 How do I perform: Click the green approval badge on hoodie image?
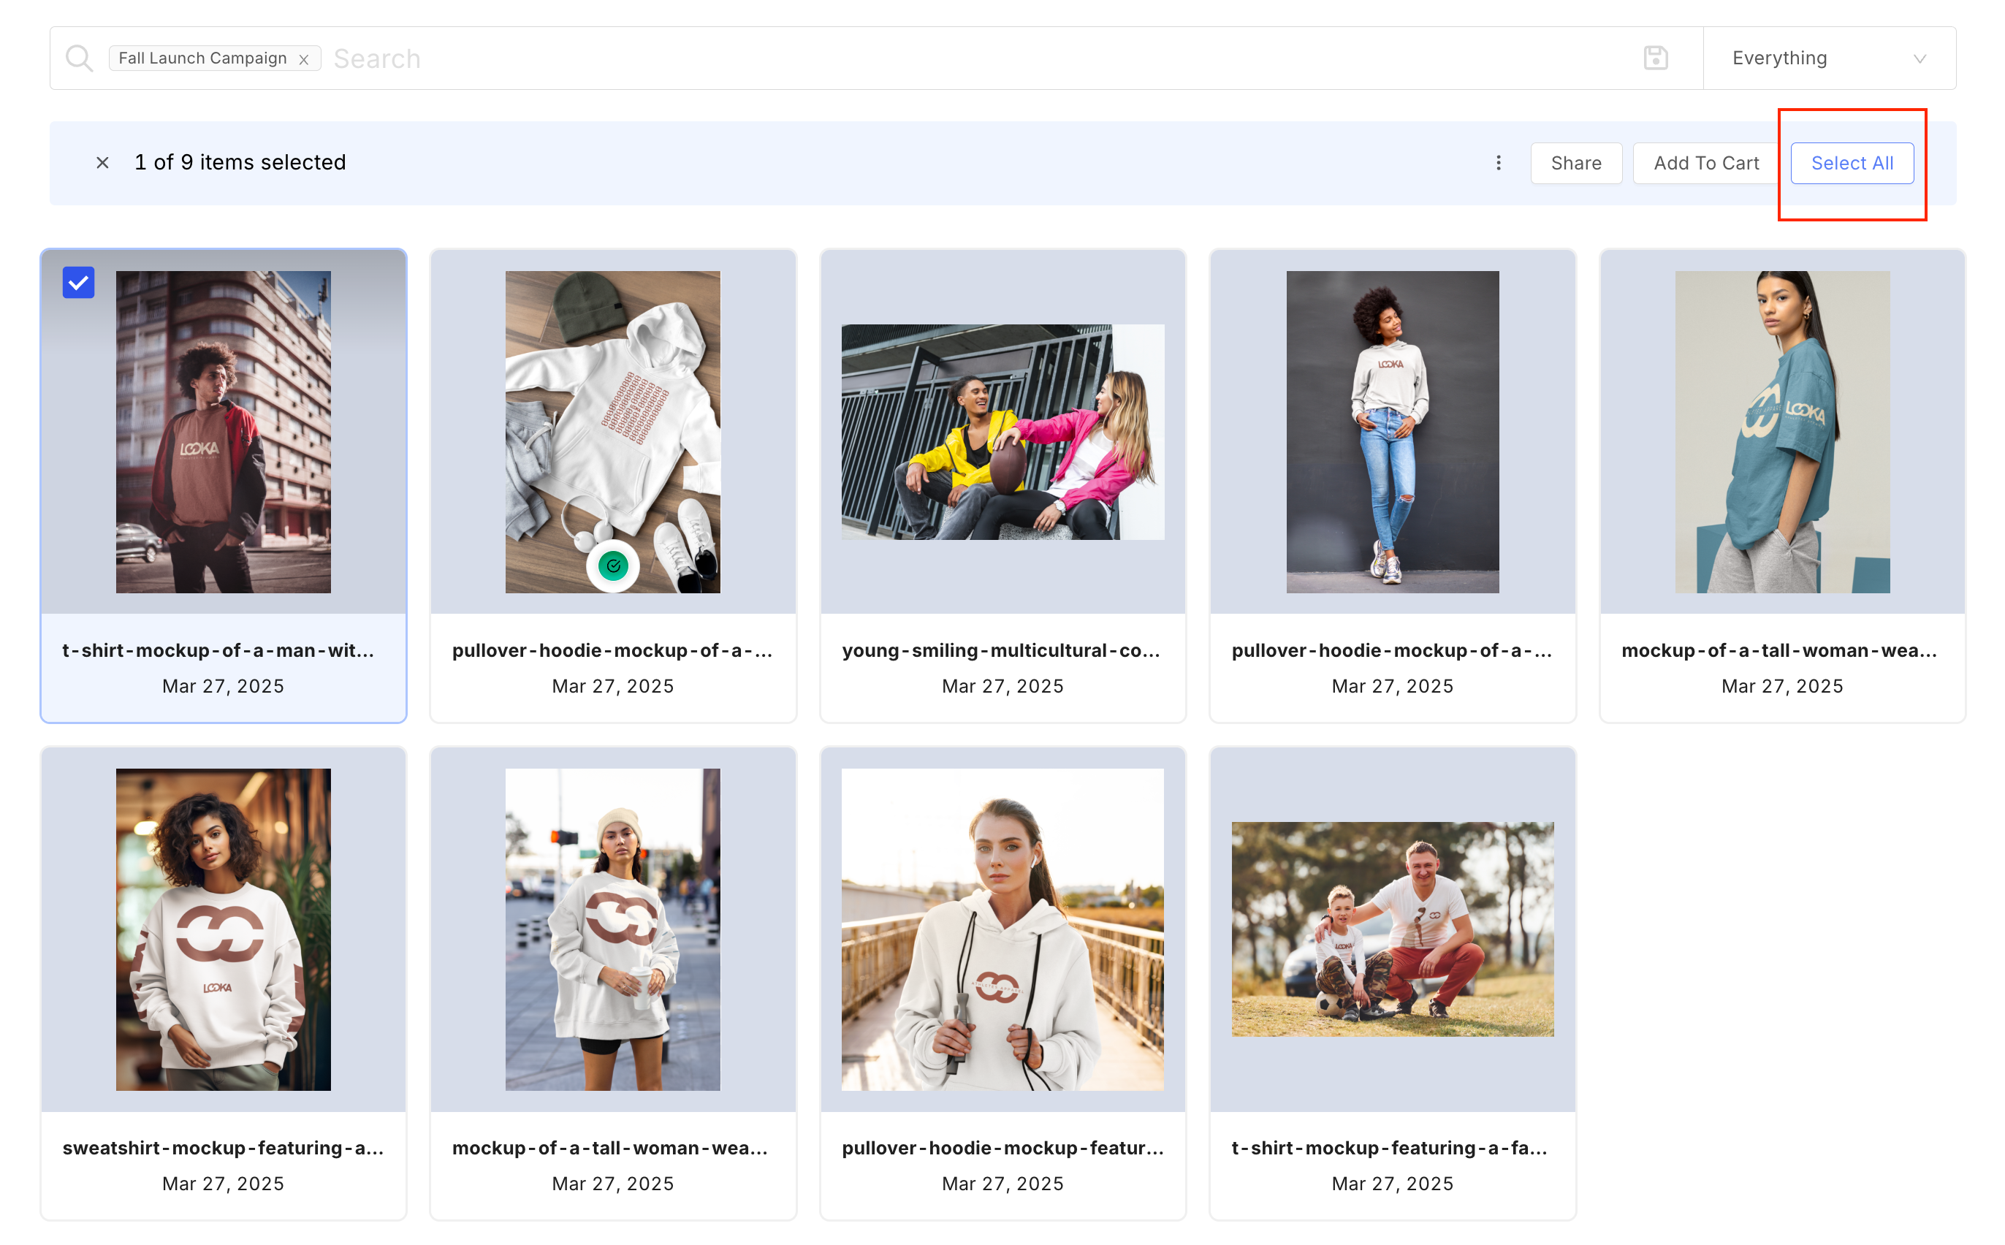(612, 566)
